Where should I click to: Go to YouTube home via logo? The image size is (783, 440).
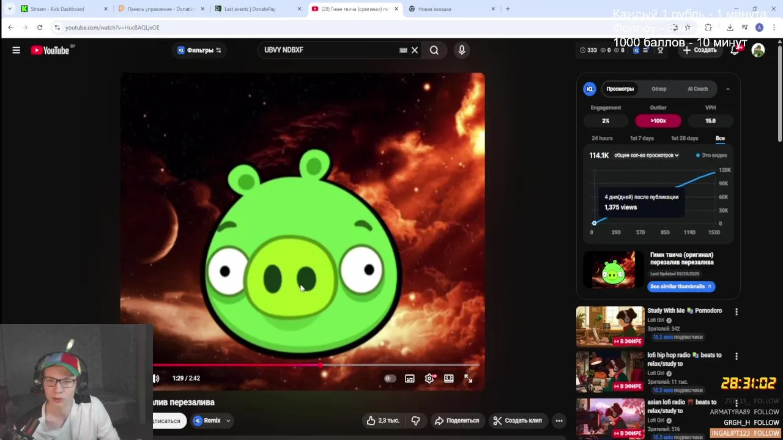[51, 50]
